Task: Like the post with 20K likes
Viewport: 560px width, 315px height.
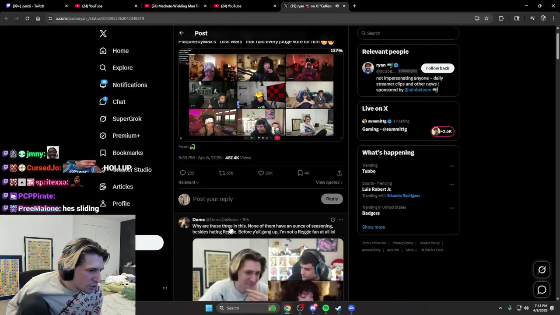Action: 261,173
